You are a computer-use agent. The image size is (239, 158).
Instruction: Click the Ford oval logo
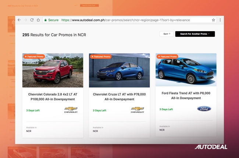tap(204, 109)
